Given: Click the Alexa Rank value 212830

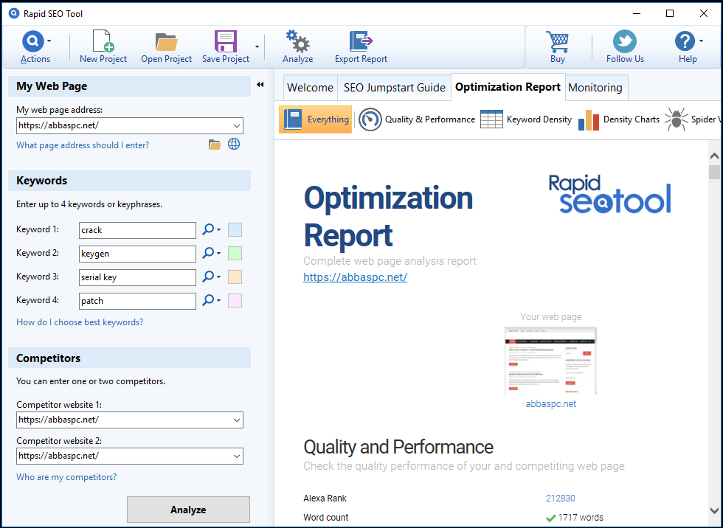Looking at the screenshot, I should click(560, 498).
